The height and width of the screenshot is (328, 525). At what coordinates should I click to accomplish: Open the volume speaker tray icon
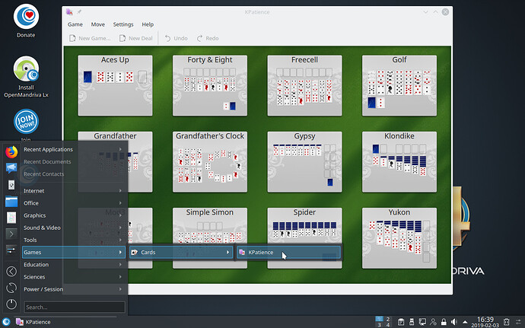click(x=454, y=322)
